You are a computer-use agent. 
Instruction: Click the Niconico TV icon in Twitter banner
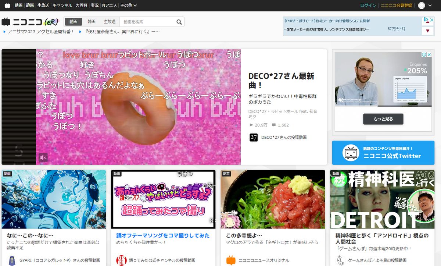[351, 153]
